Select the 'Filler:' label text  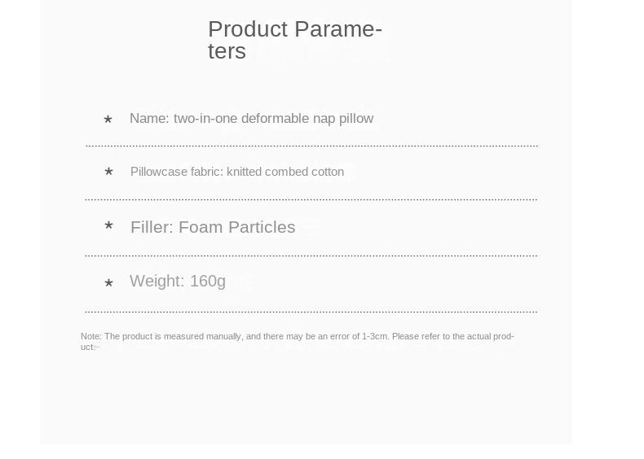click(152, 227)
